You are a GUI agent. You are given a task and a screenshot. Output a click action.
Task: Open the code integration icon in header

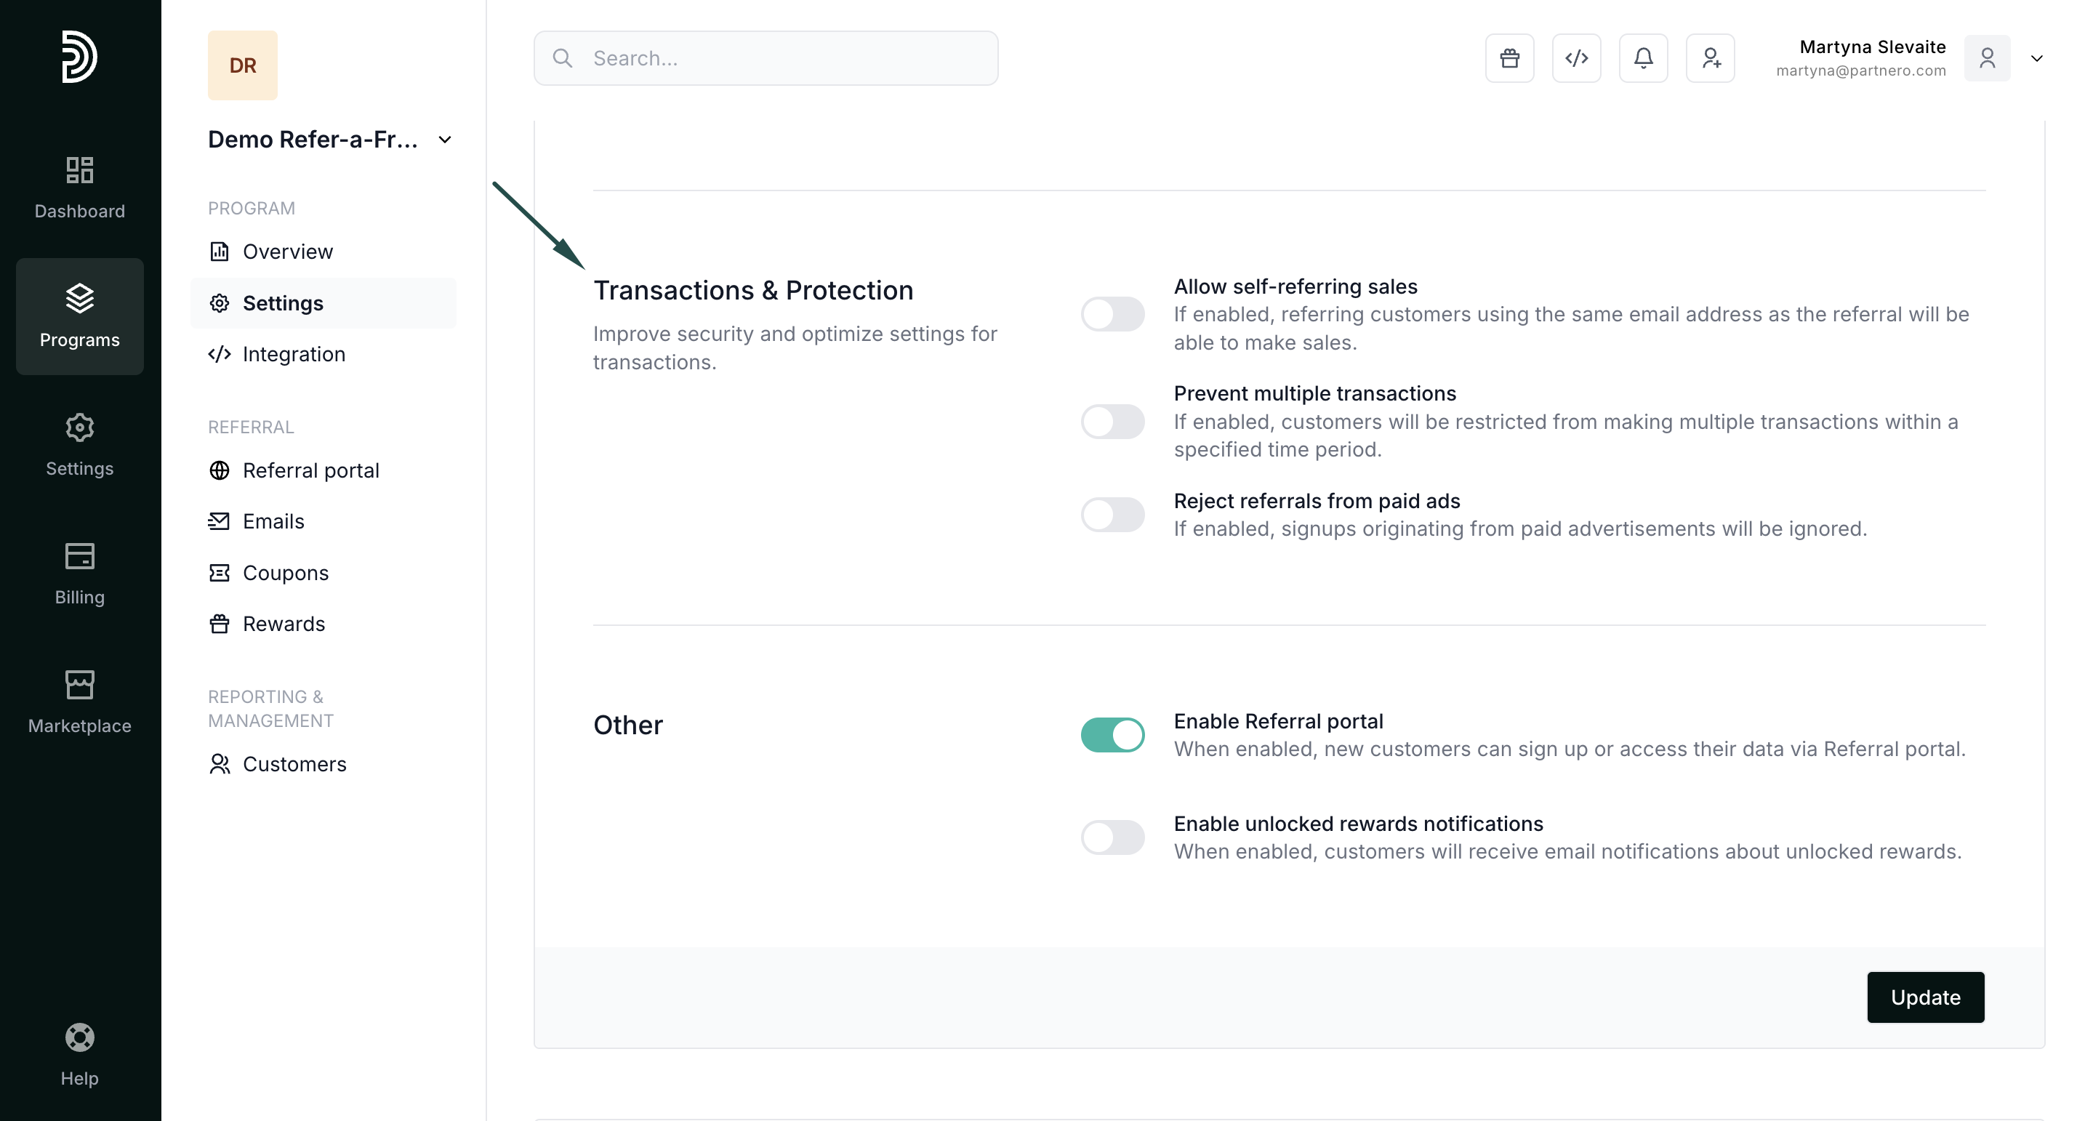pos(1576,58)
